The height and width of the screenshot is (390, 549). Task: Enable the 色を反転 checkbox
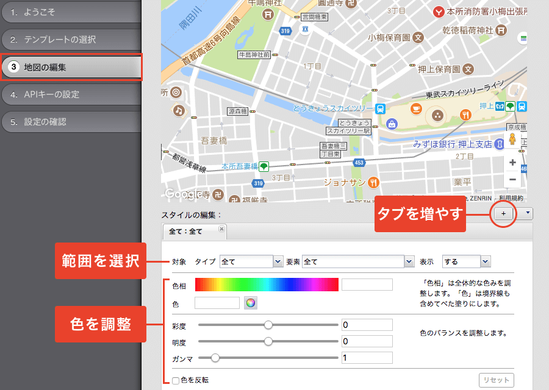(176, 380)
